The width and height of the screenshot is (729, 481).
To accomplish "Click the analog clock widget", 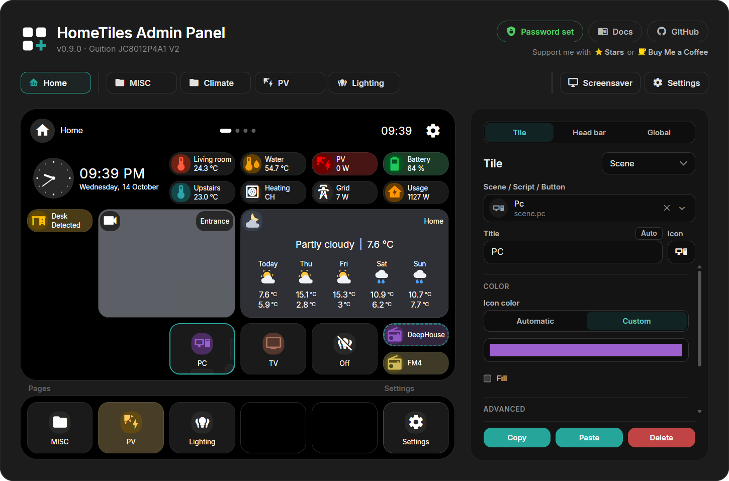I will (53, 178).
